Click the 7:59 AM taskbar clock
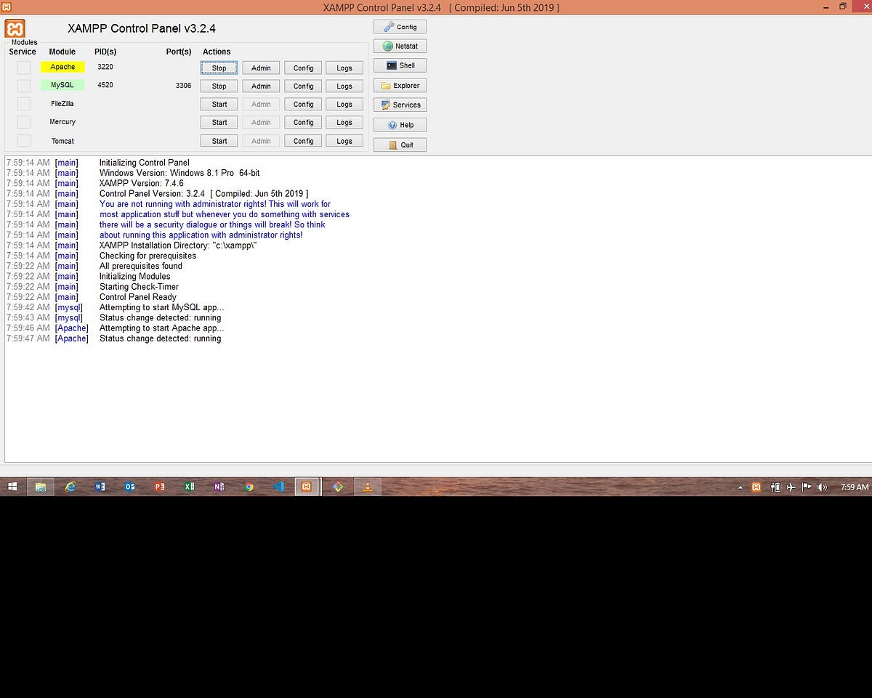Screen dimensions: 872x698 [854, 487]
